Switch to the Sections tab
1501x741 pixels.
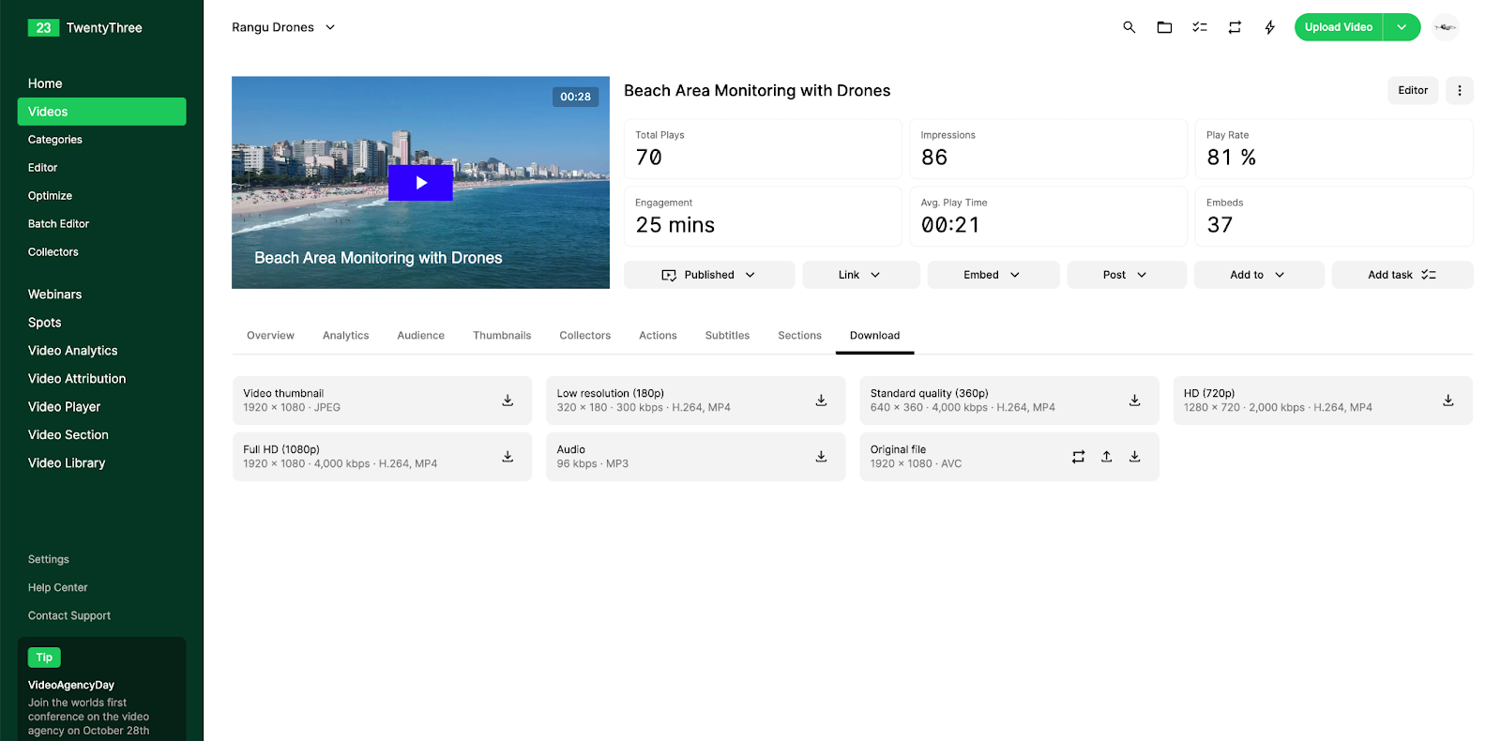click(799, 336)
